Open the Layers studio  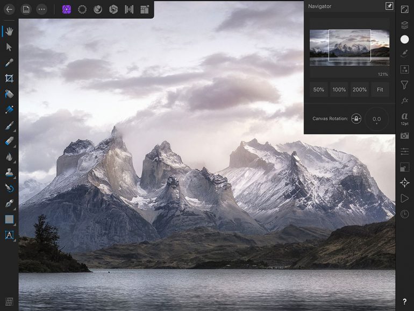404,24
